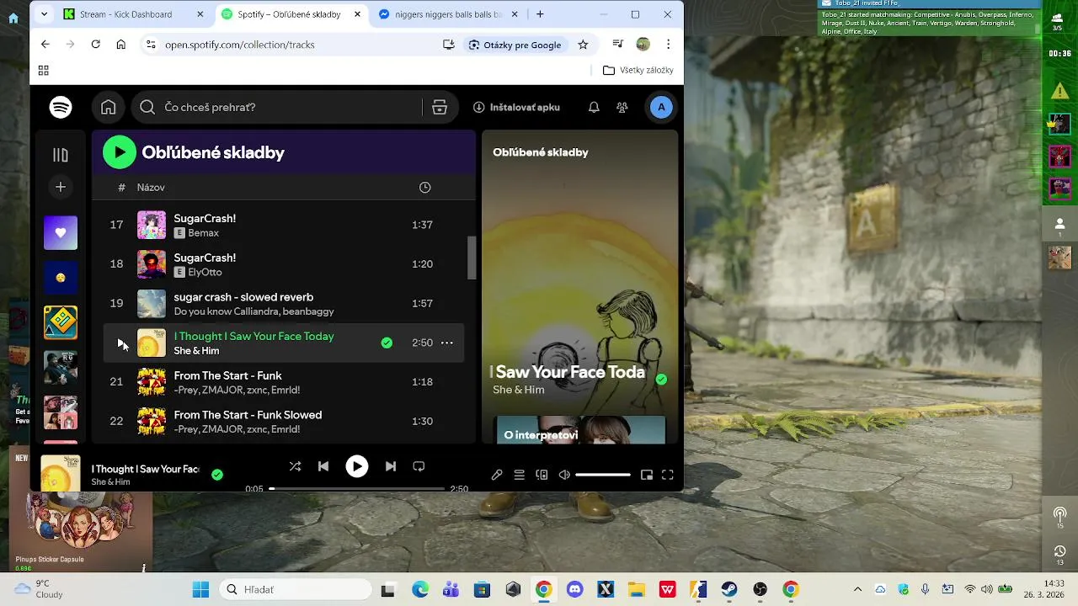Toggle the liked checkmark on the She & Him track row
The image size is (1078, 606).
tap(387, 343)
